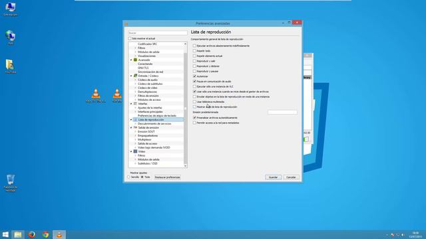The width and height of the screenshot is (426, 239).
Task: Click the VLC icon in the taskbar
Action: (59, 234)
